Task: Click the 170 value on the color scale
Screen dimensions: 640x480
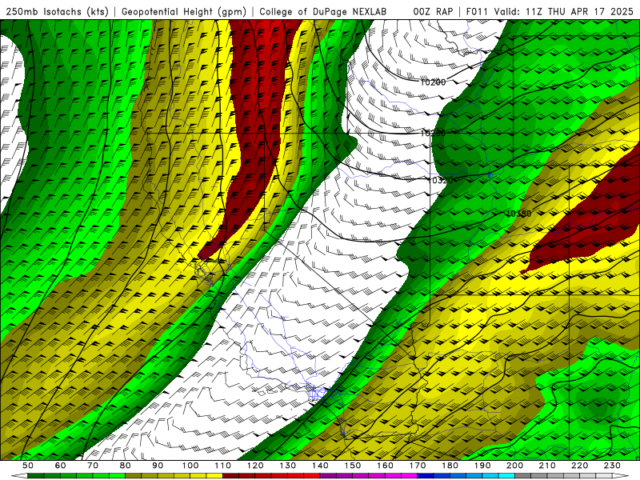Action: (417, 466)
